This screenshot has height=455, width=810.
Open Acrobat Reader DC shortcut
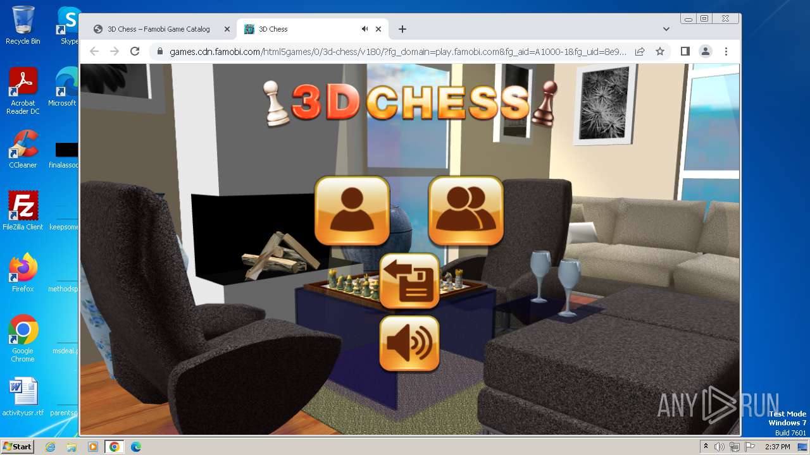tap(23, 91)
